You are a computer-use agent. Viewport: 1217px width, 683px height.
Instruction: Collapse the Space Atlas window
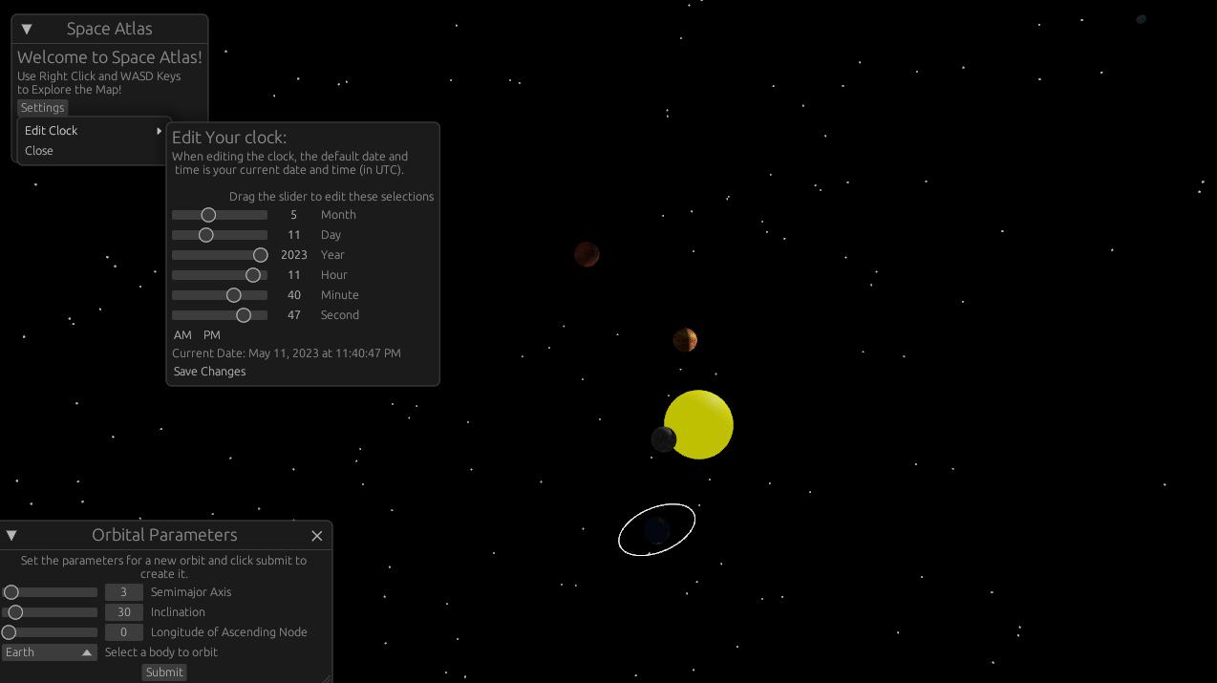(x=27, y=30)
